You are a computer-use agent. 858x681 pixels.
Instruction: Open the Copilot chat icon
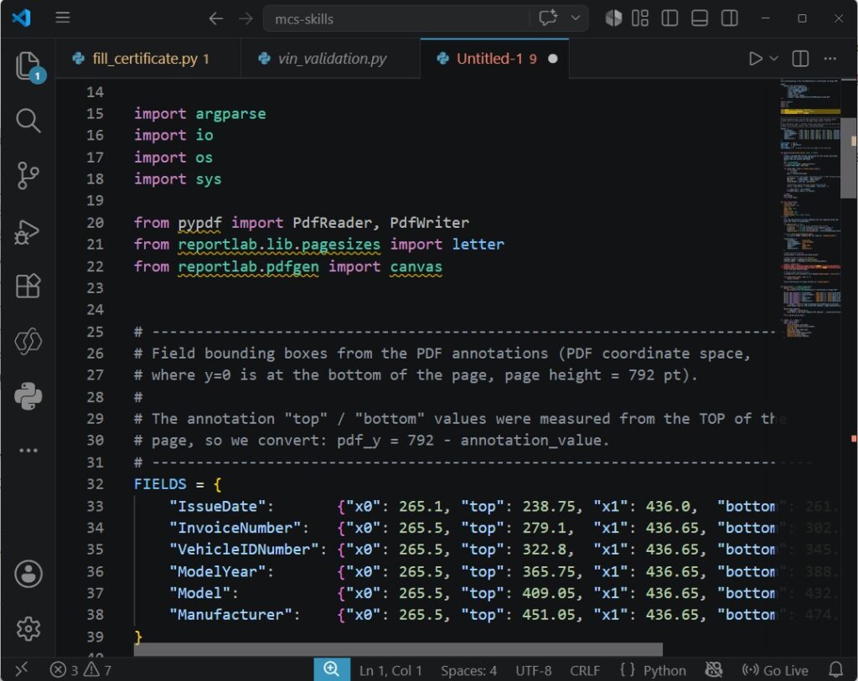tap(548, 18)
